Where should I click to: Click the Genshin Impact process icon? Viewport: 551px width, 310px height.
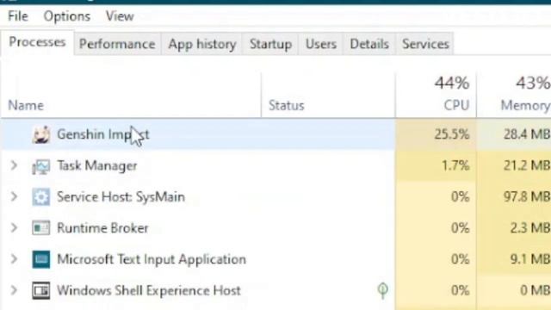[x=41, y=134]
